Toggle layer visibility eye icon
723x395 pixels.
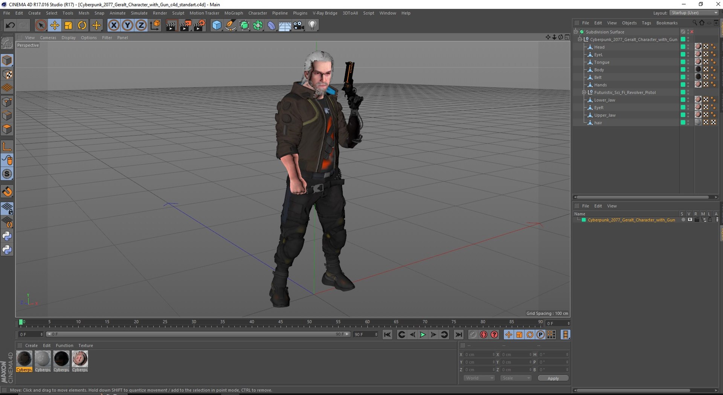690,220
